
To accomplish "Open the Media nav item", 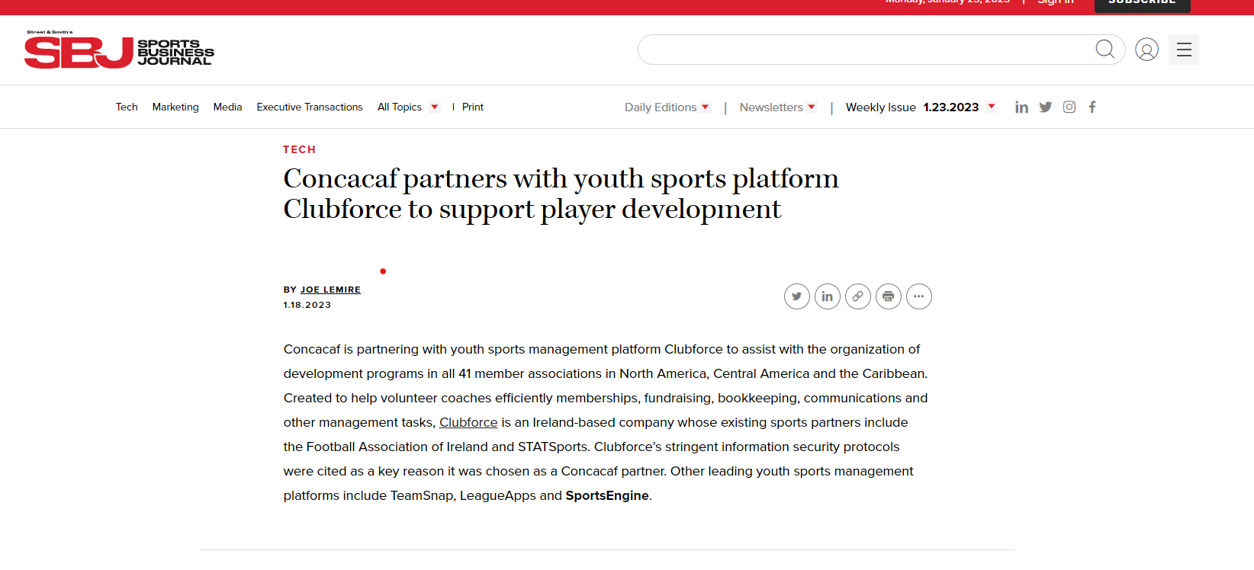I will 227,107.
